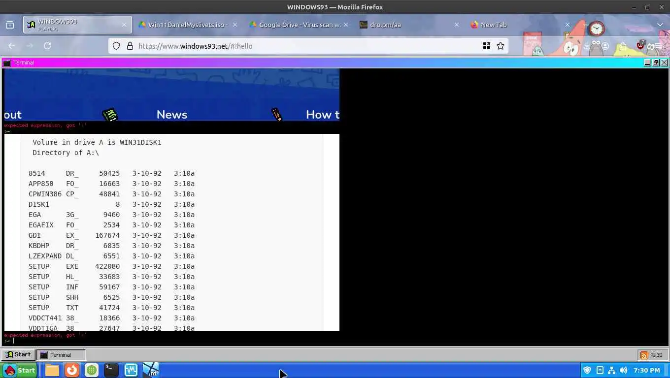Reload the Windows93 page

47,46
